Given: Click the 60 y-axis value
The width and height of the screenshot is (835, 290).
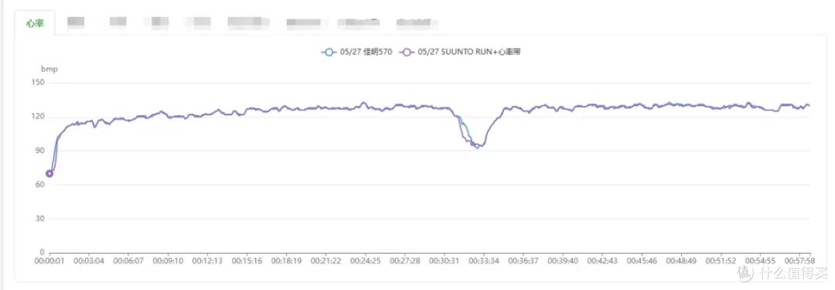Looking at the screenshot, I should point(40,185).
